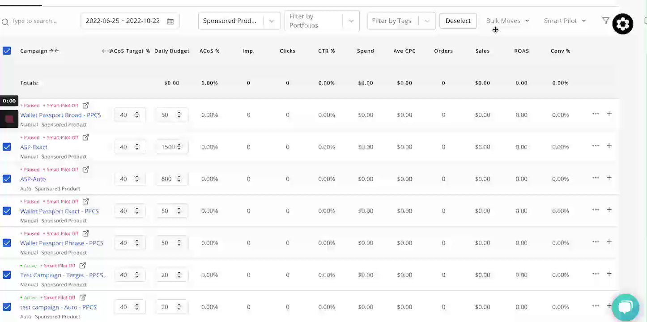Viewport: 647px width, 322px height.
Task: Uncheck the ASP-Exact campaign checkbox
Action: 7,147
